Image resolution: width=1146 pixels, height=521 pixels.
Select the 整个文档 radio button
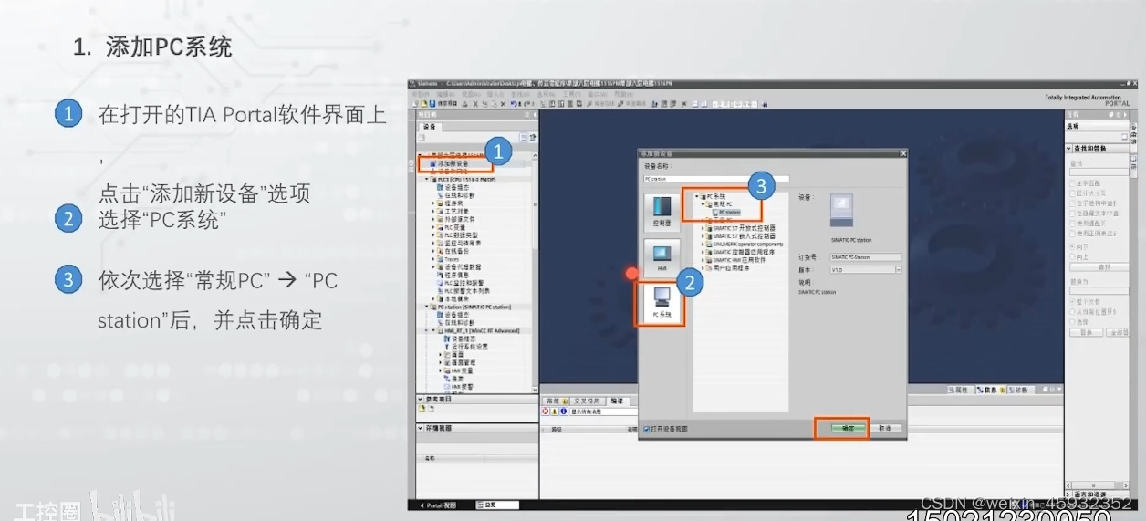coord(1072,301)
